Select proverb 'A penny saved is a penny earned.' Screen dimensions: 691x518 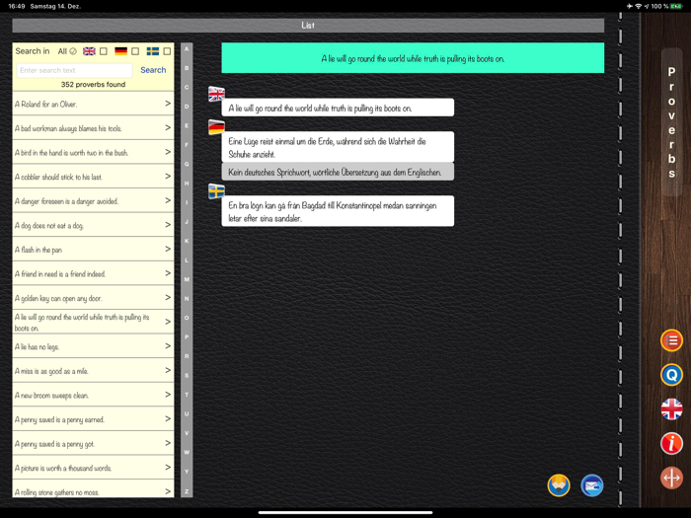pyautogui.click(x=93, y=419)
